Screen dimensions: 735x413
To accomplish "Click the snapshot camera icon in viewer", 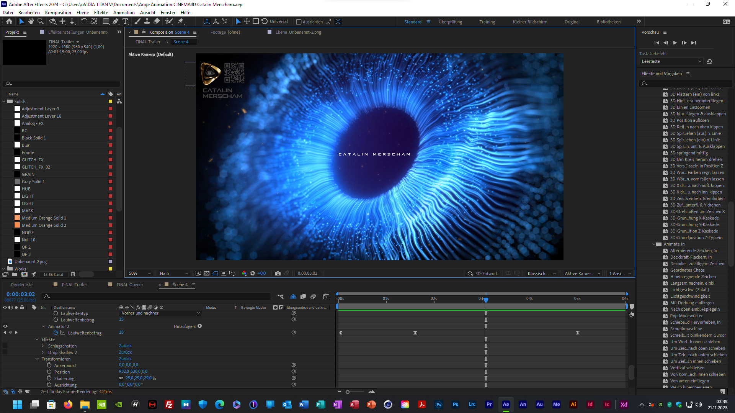I will coord(278,274).
